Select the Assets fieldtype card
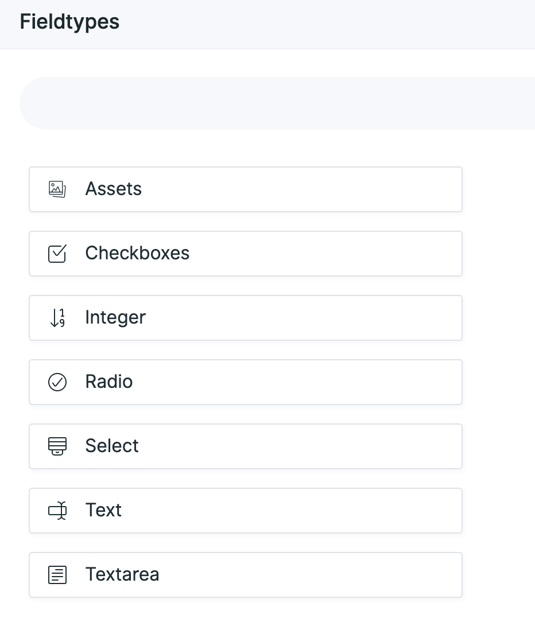The height and width of the screenshot is (638, 535). click(246, 188)
